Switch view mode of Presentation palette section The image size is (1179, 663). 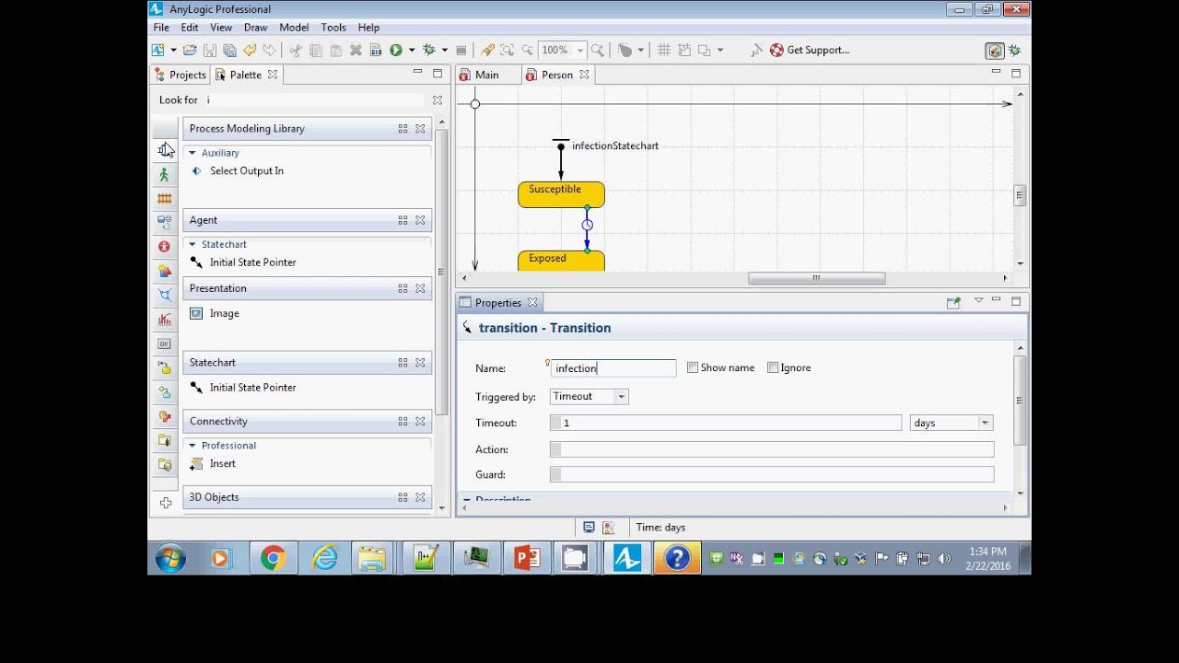pyautogui.click(x=403, y=288)
